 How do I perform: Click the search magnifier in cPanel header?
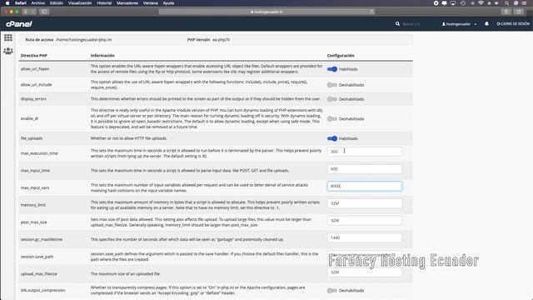pos(397,24)
